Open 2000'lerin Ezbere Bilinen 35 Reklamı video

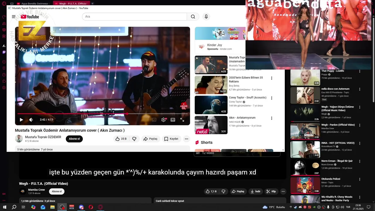tap(246, 79)
